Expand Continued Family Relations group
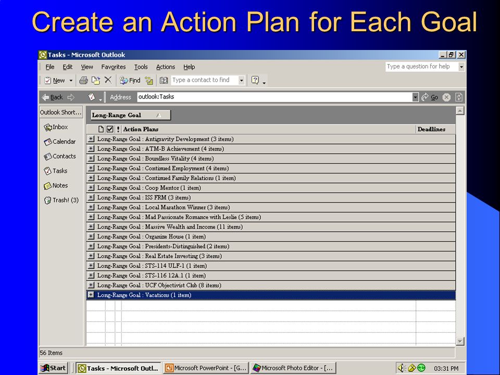This screenshot has height=375, width=500. coord(91,178)
